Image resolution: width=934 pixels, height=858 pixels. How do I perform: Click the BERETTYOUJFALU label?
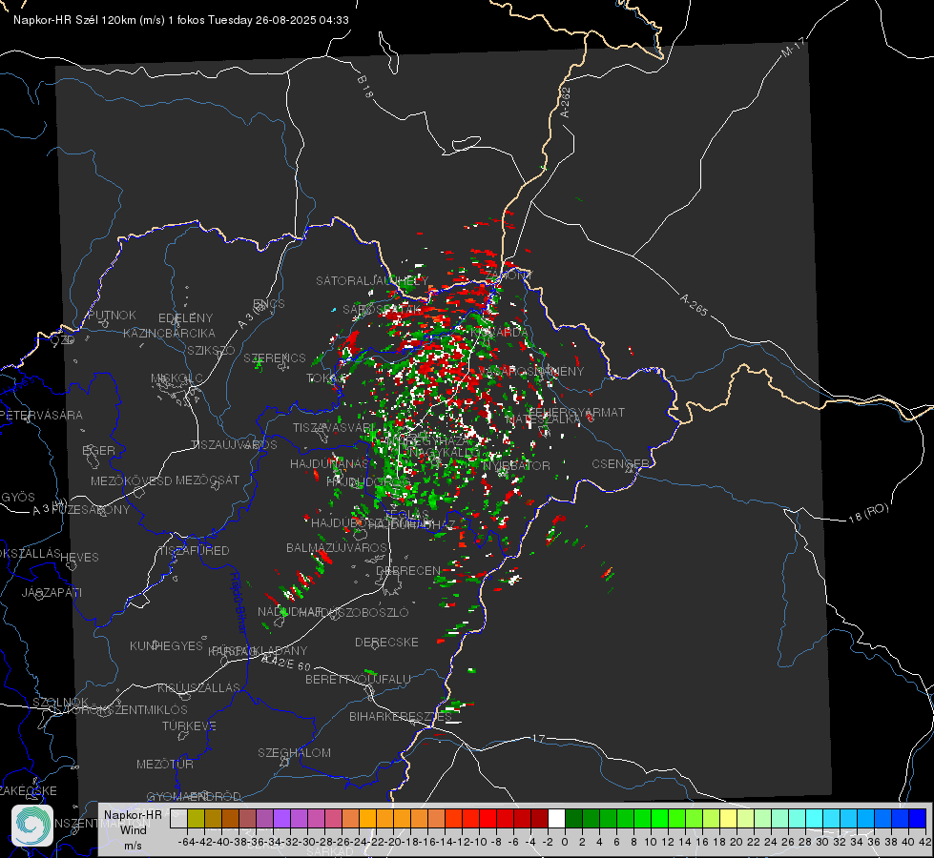(x=358, y=679)
